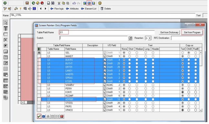Open the Reaction dropdown
This screenshot has height=124, width=209.
[150, 38]
